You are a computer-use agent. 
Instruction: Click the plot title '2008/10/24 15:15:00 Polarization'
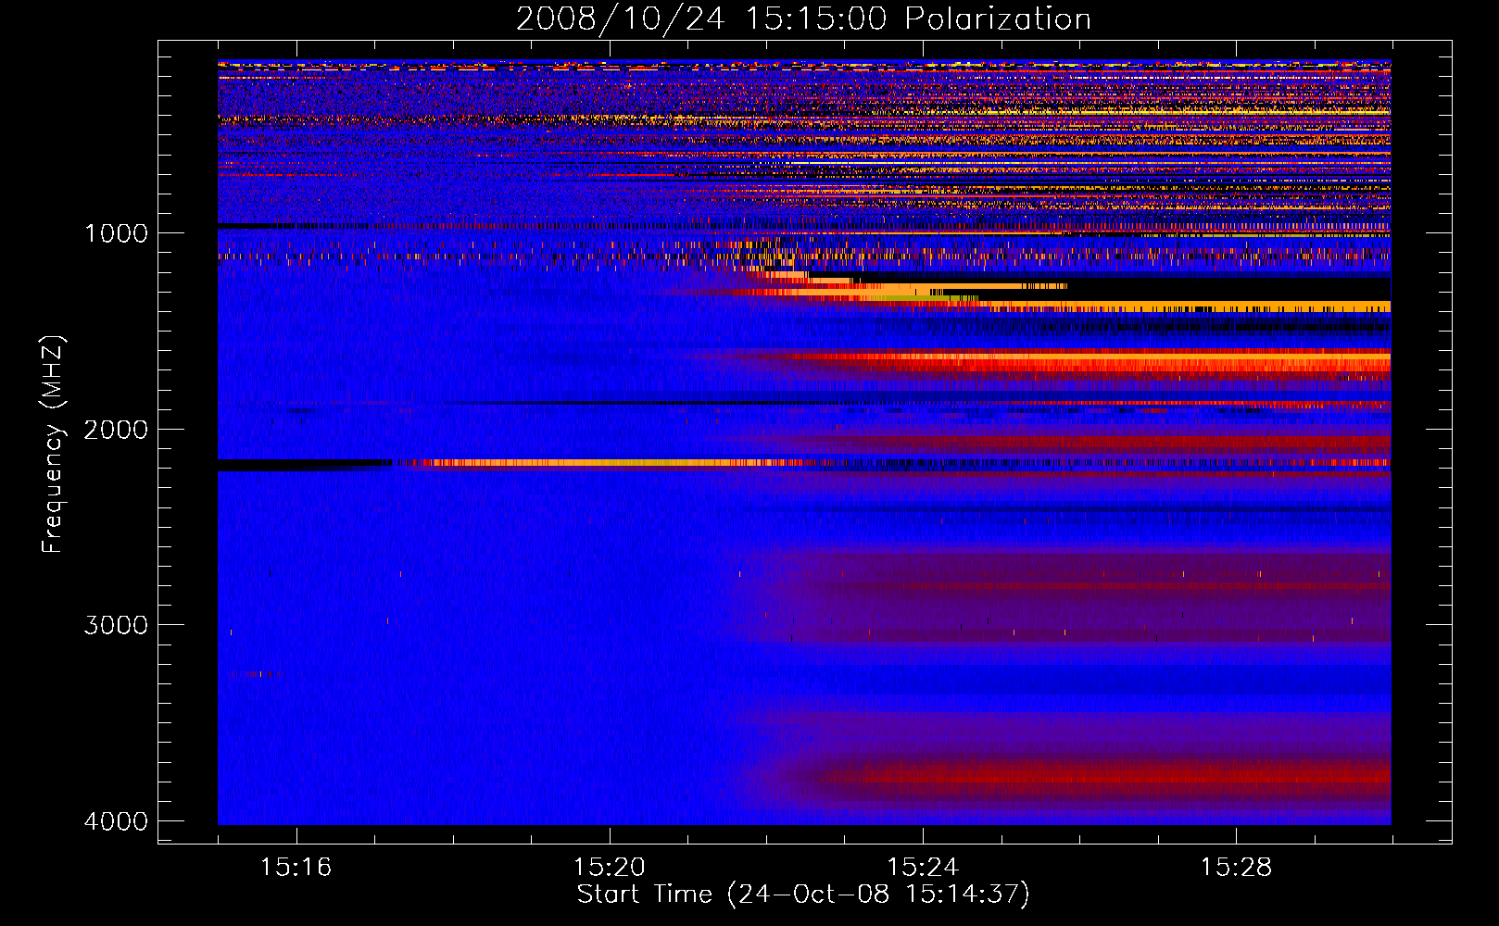(803, 19)
